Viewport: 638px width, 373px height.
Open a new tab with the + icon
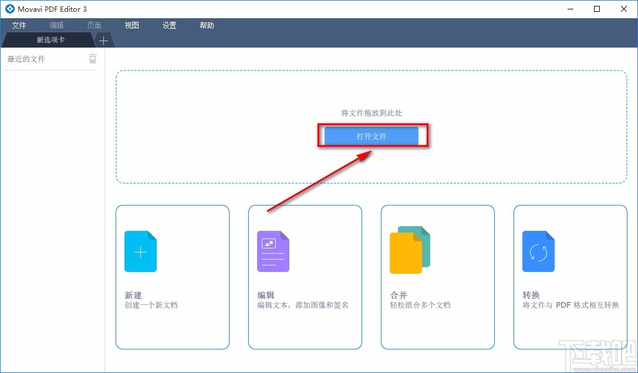[103, 41]
